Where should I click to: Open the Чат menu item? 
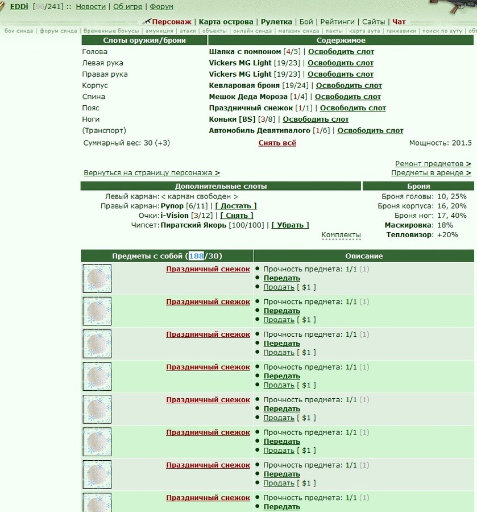point(399,22)
